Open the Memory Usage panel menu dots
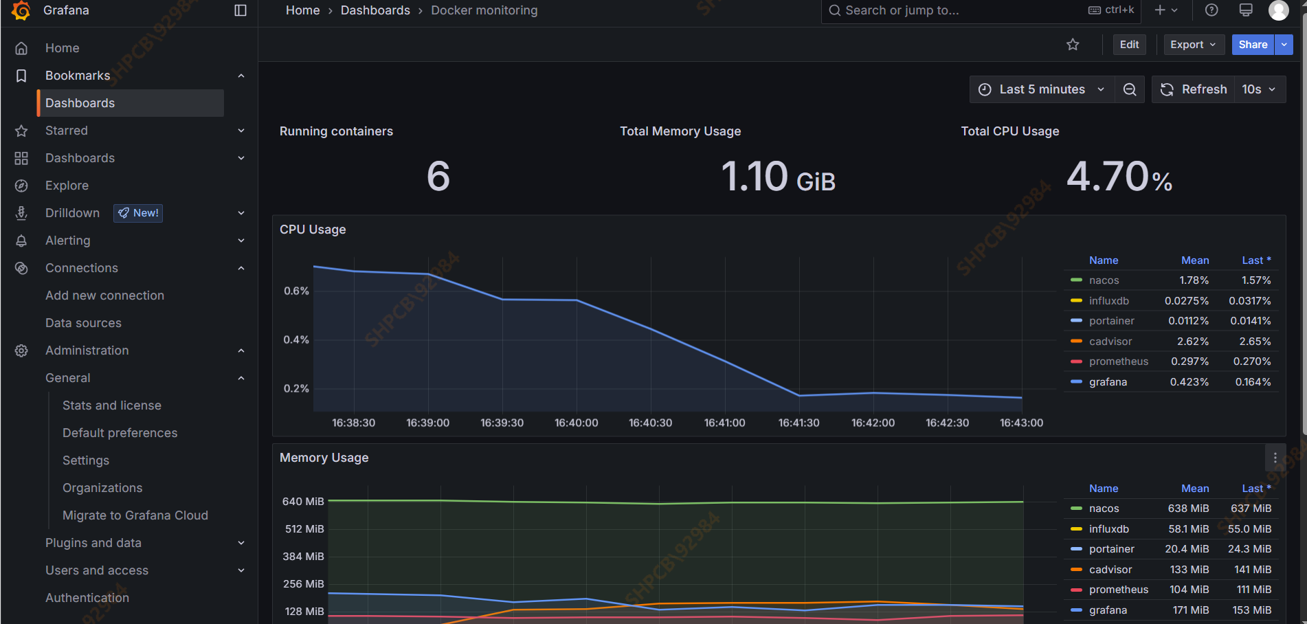The height and width of the screenshot is (624, 1307). point(1275,458)
